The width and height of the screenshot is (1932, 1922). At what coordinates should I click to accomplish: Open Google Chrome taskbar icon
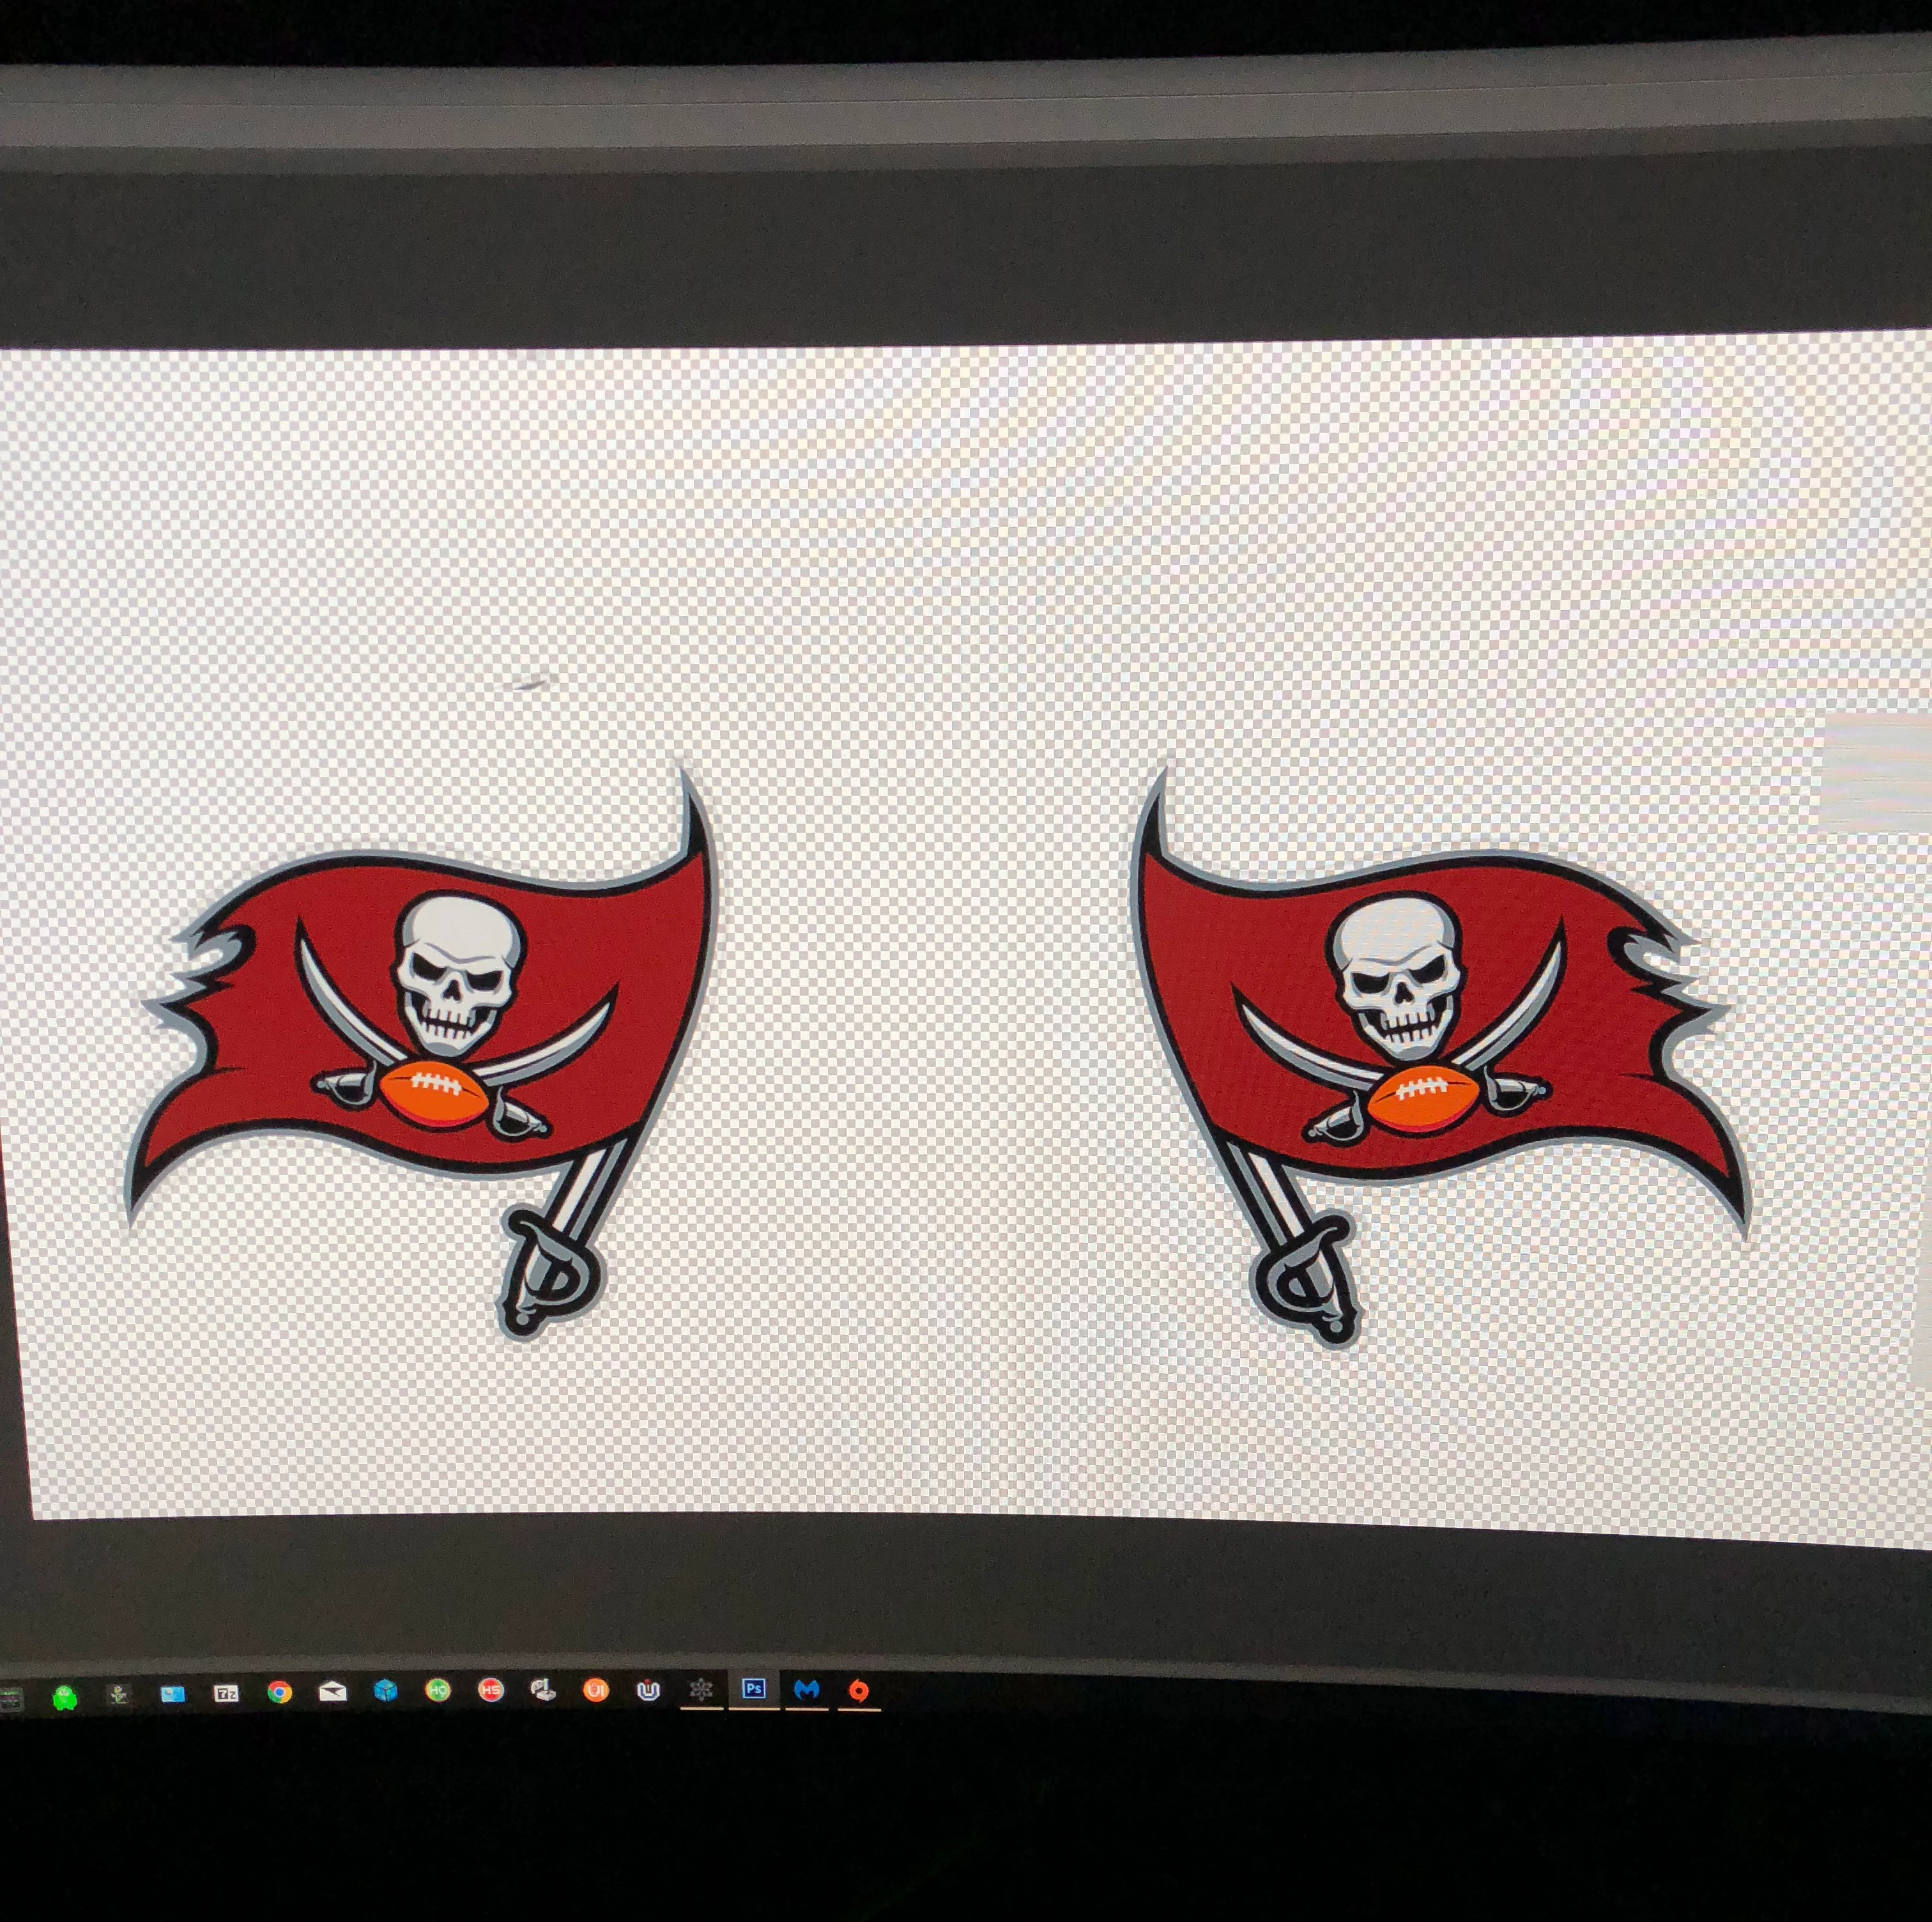(279, 1692)
